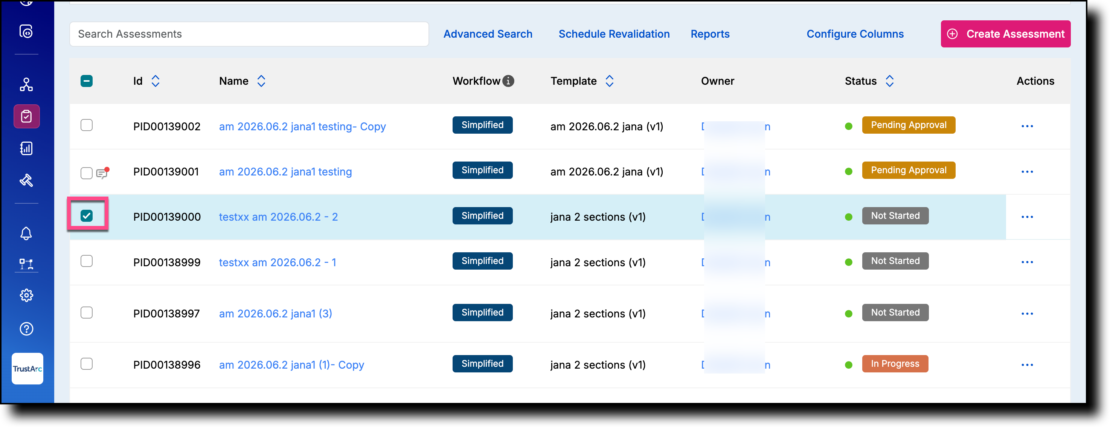Click owner link on PID00139002 row
This screenshot has width=1110, height=427.
[736, 127]
